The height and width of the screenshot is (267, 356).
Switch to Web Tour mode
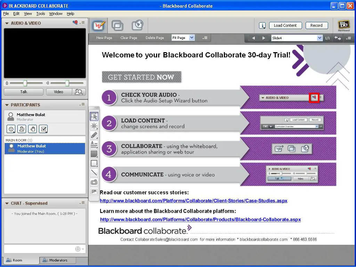(137, 25)
